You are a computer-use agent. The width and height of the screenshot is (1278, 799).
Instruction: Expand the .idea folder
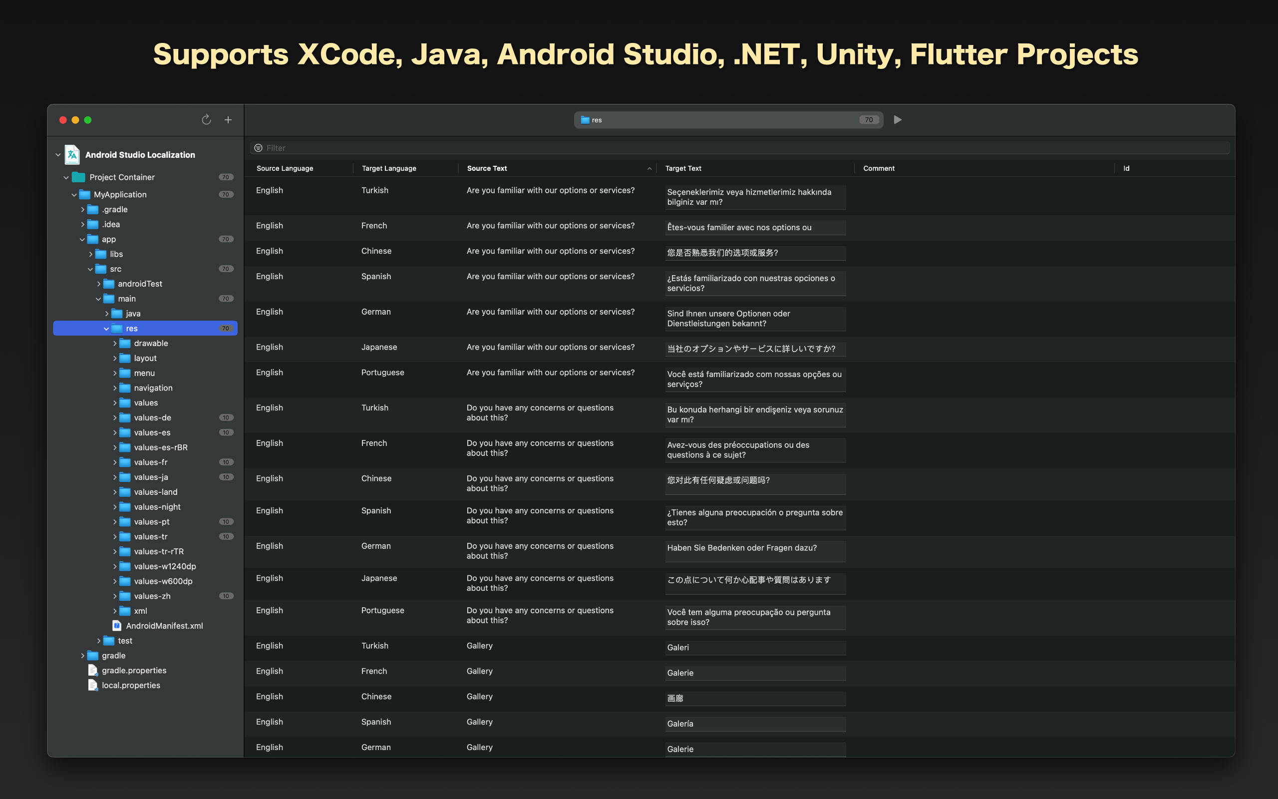coord(82,224)
